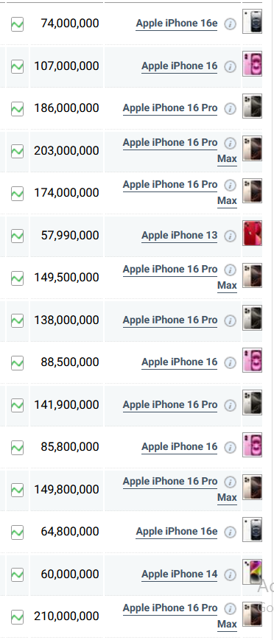Open the Apple iPhone 13 link
Image resolution: width=274 pixels, height=640 pixels.
tap(179, 236)
